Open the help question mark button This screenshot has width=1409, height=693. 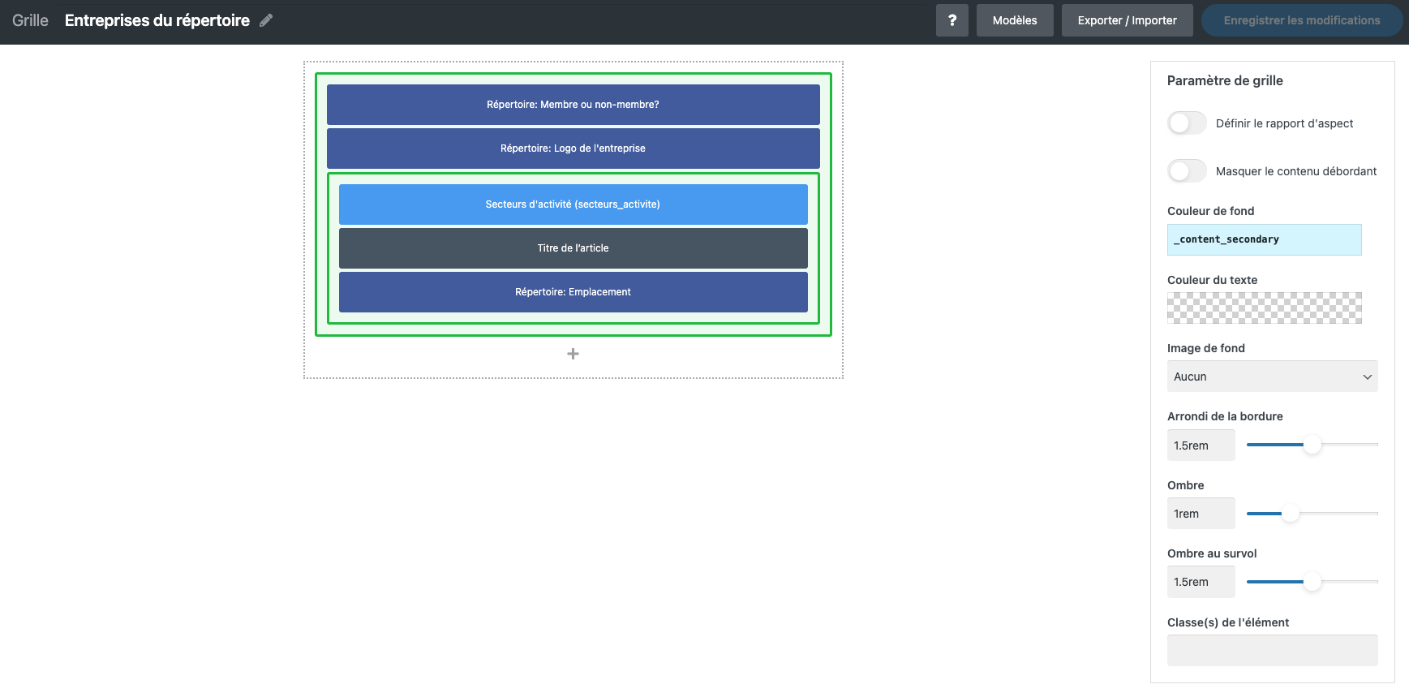click(952, 20)
